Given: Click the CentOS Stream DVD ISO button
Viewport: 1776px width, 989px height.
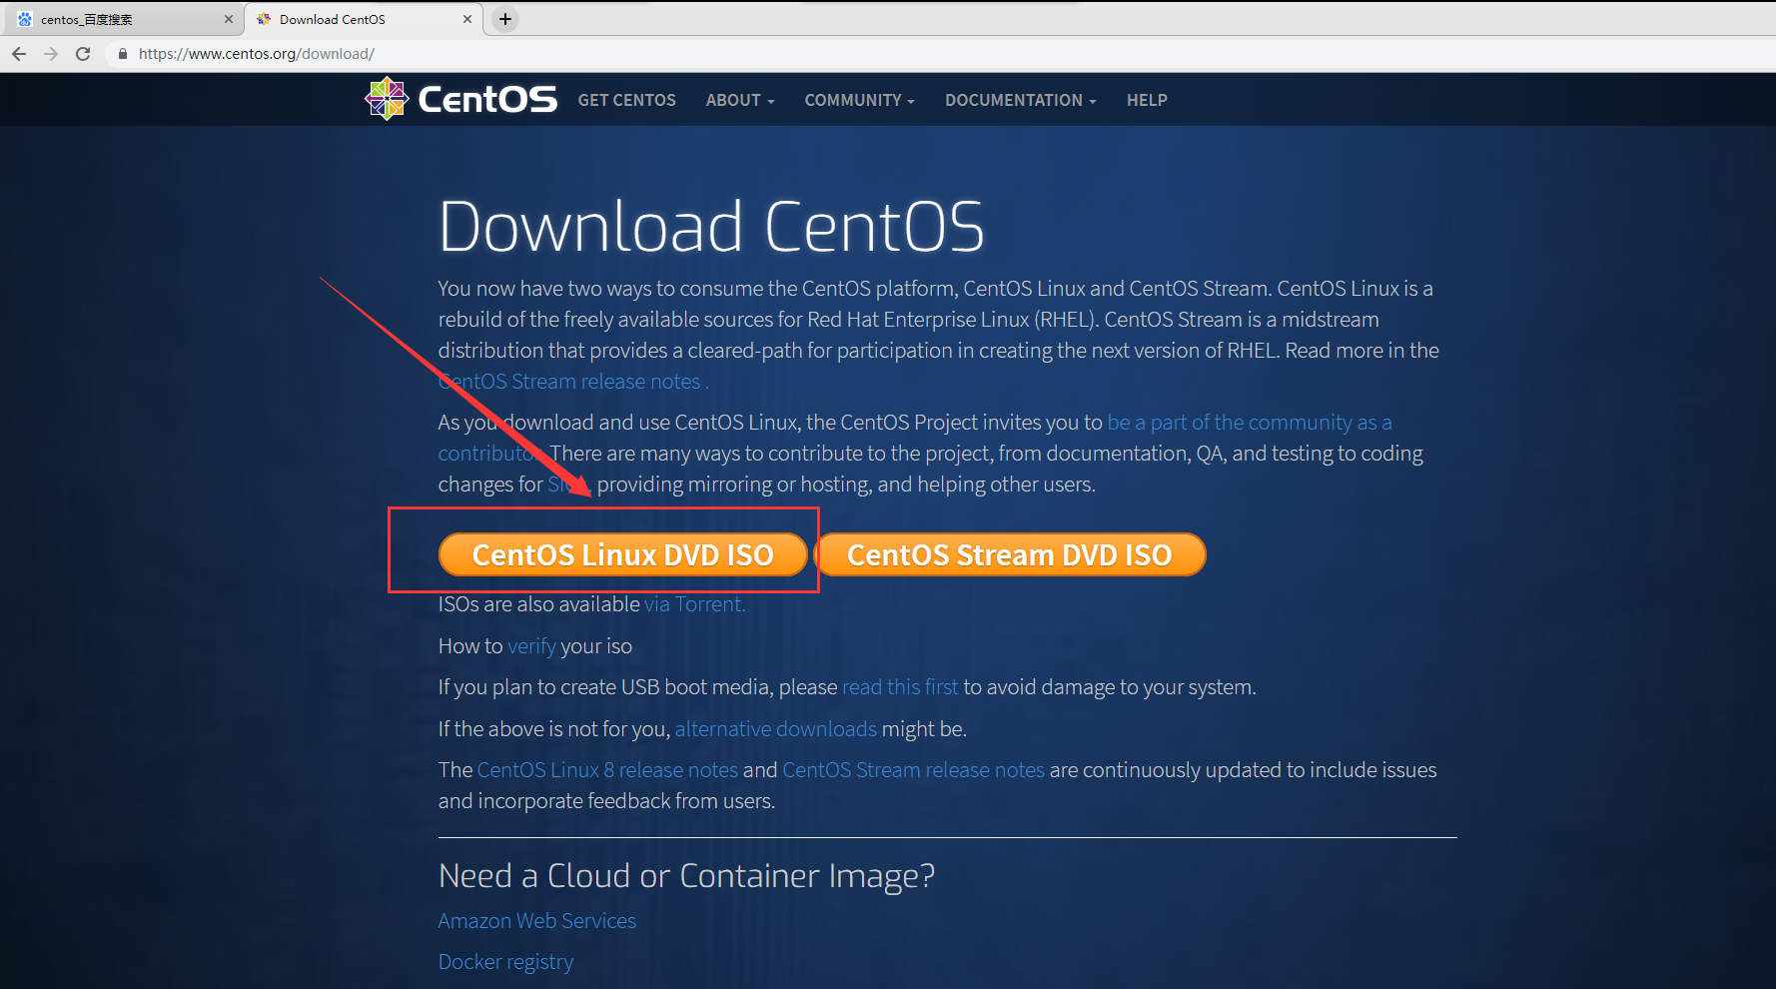Looking at the screenshot, I should [1010, 554].
